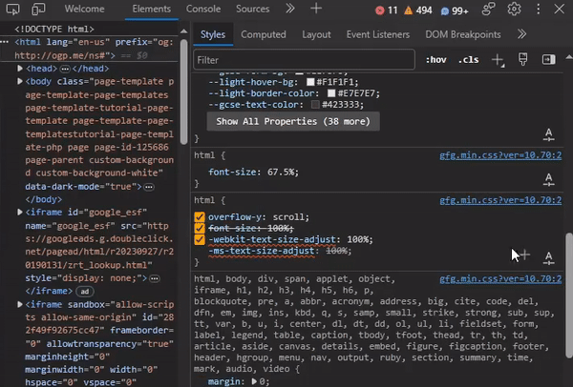Click head element ellipsis badge
573x387 pixels.
coord(65,69)
